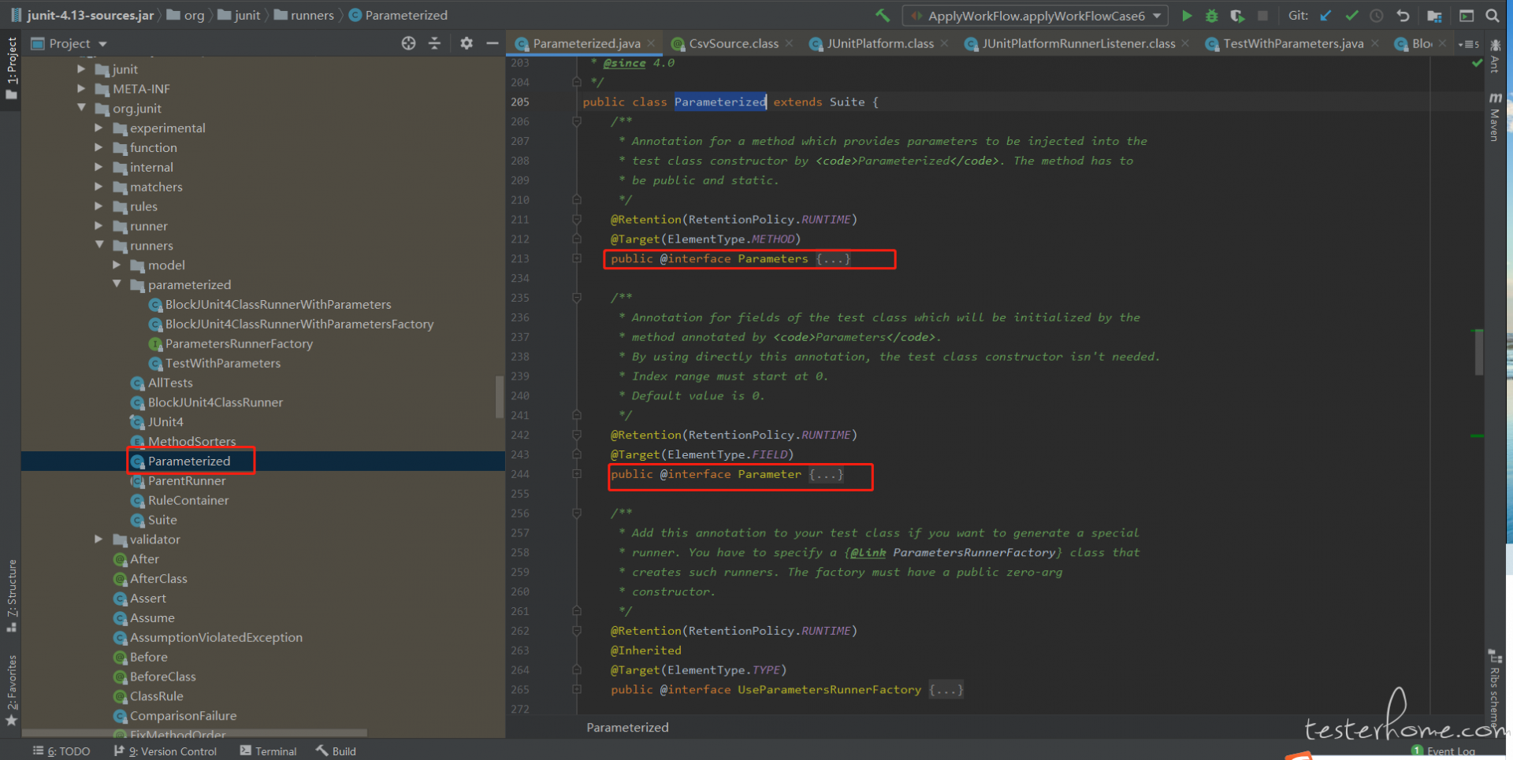Click the Project panel horizontal scrollbar
The height and width of the screenshot is (760, 1513).
(194, 732)
